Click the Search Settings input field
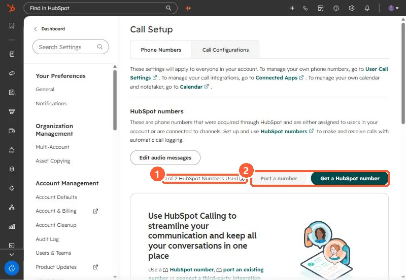Screen dimensions: 406x280 [x=71, y=47]
